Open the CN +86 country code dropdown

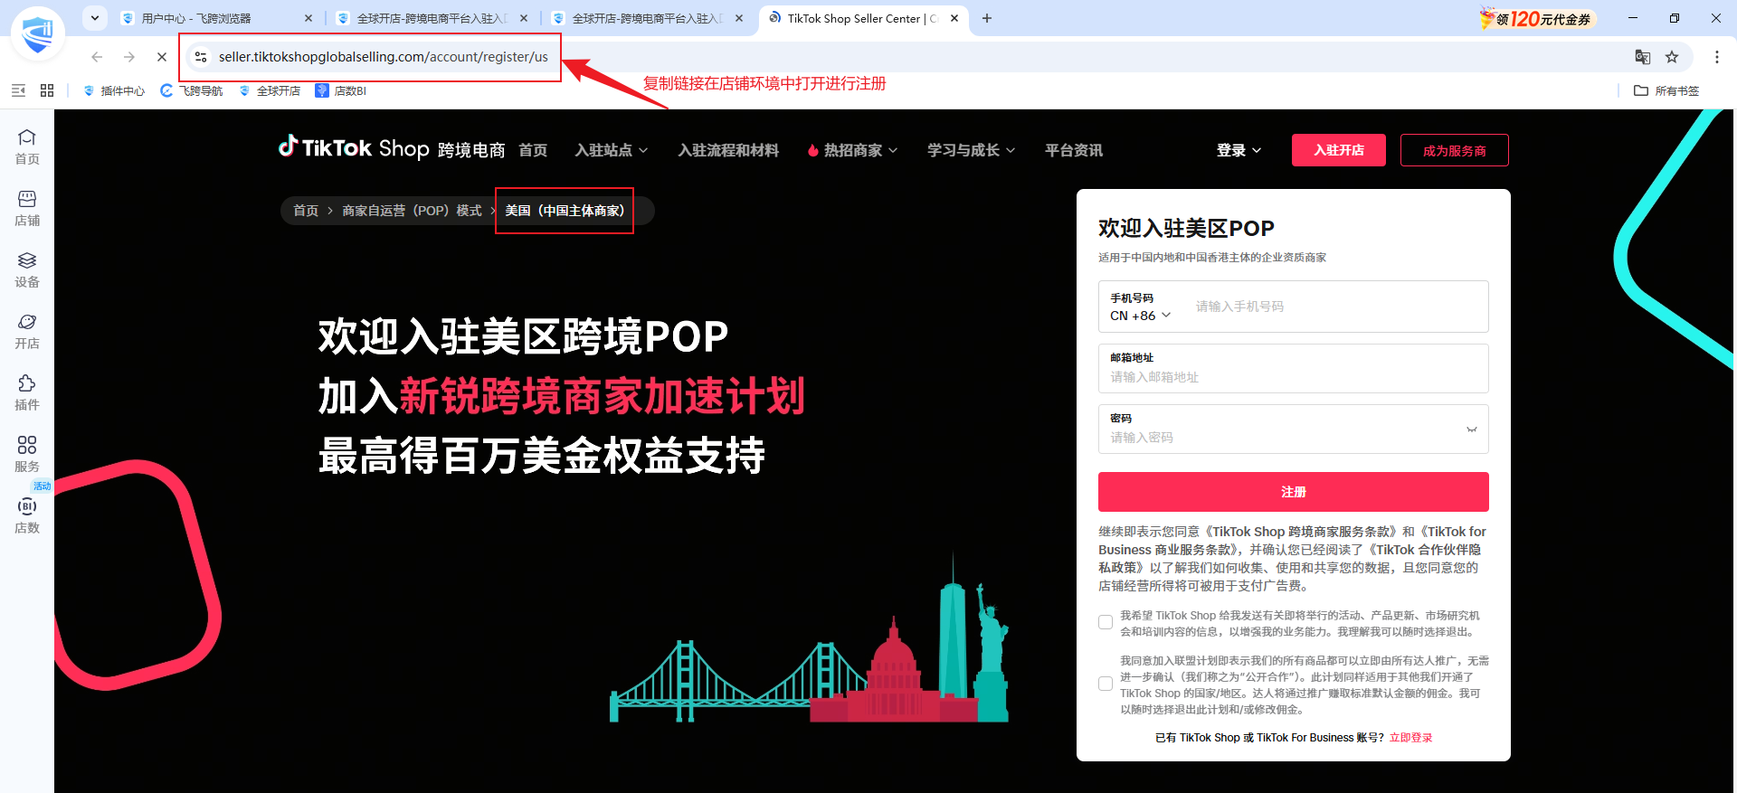point(1141,316)
